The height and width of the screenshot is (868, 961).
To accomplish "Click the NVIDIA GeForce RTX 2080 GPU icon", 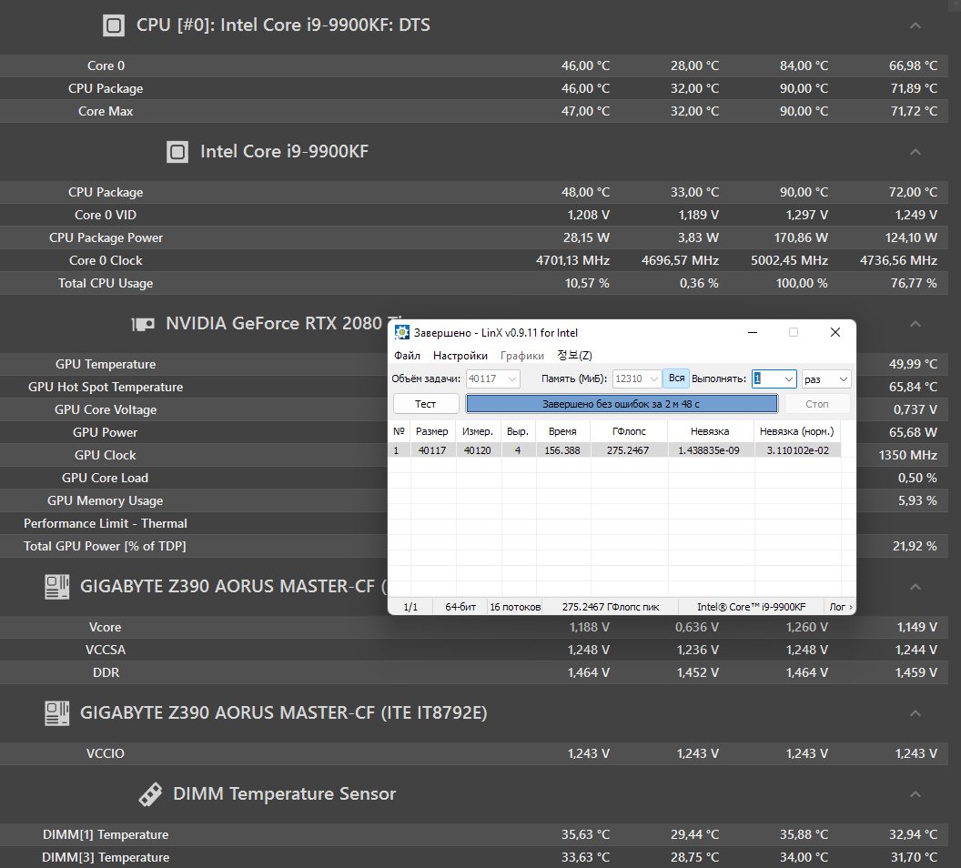I will pyautogui.click(x=143, y=324).
